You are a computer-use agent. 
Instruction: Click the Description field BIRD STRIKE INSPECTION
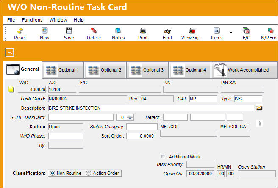pyautogui.click(x=151, y=108)
